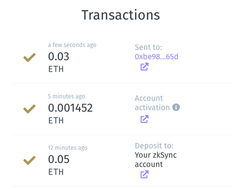
Task: Click the 'Account activation' label
Action: (x=152, y=103)
